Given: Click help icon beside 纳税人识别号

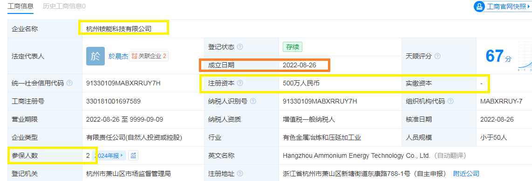Looking at the screenshot, I should tap(253, 101).
